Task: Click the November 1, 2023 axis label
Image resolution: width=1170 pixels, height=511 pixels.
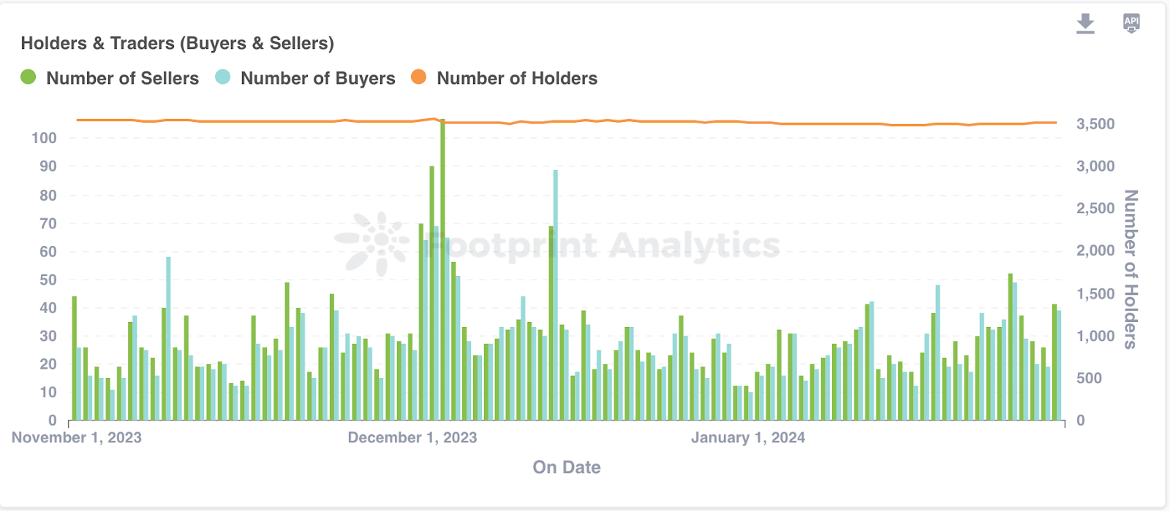Action: click(77, 437)
